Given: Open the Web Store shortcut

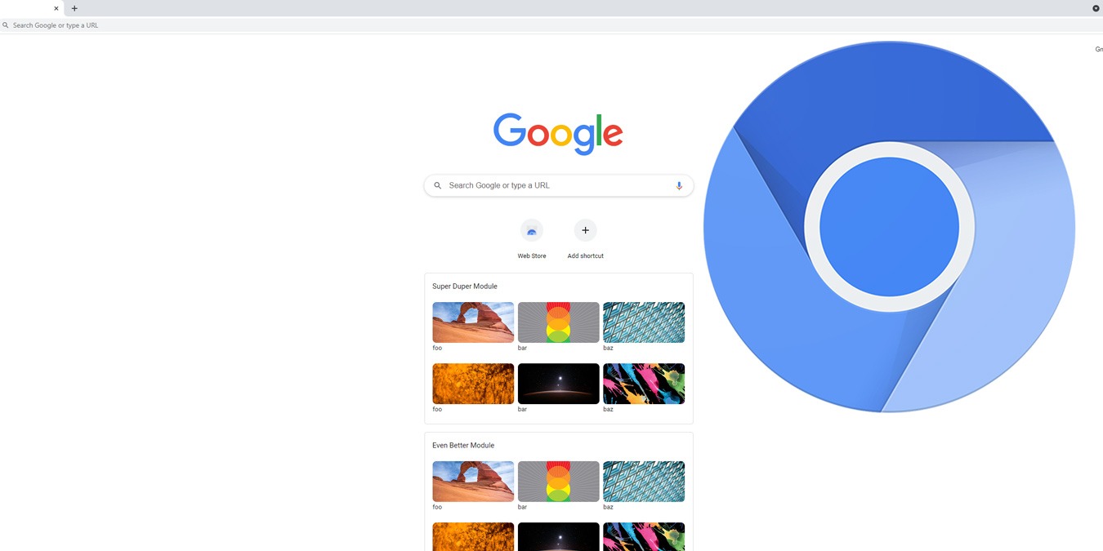Looking at the screenshot, I should coord(532,230).
